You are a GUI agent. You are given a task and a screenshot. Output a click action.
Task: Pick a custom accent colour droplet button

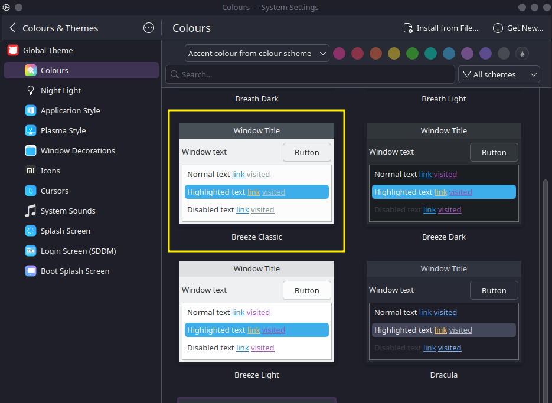522,53
